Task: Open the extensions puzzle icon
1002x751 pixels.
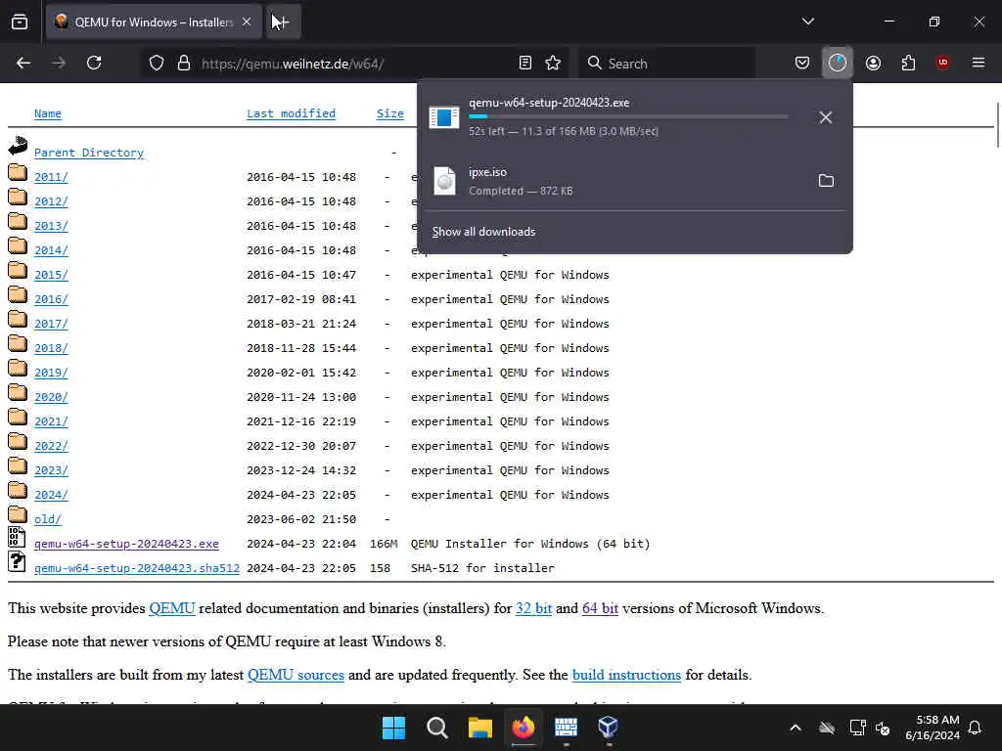Action: [x=908, y=63]
